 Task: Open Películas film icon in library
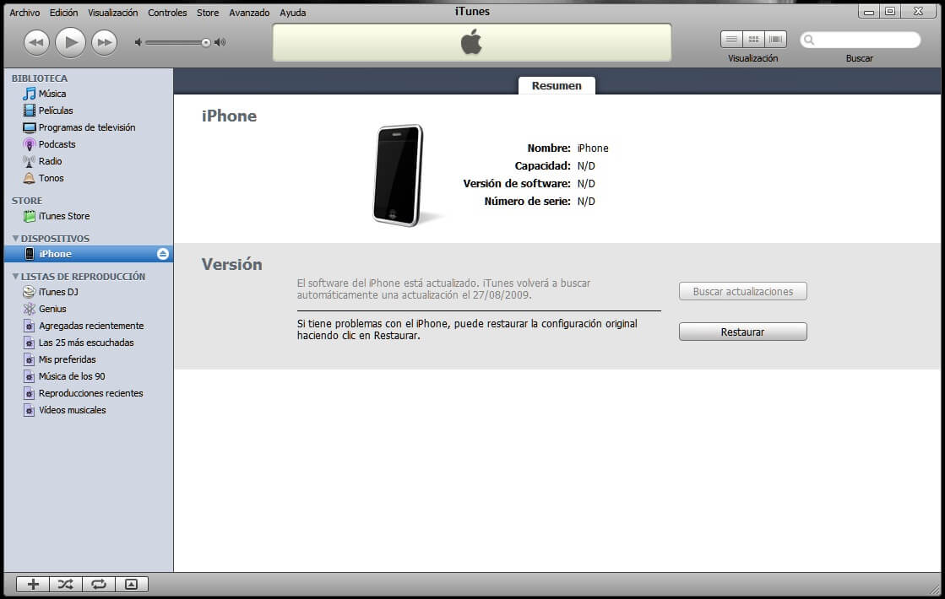[29, 111]
